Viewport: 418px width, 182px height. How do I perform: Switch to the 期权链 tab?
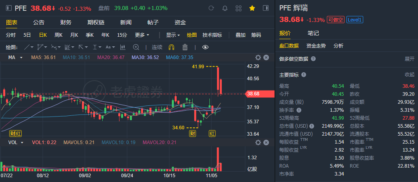[x=96, y=22]
